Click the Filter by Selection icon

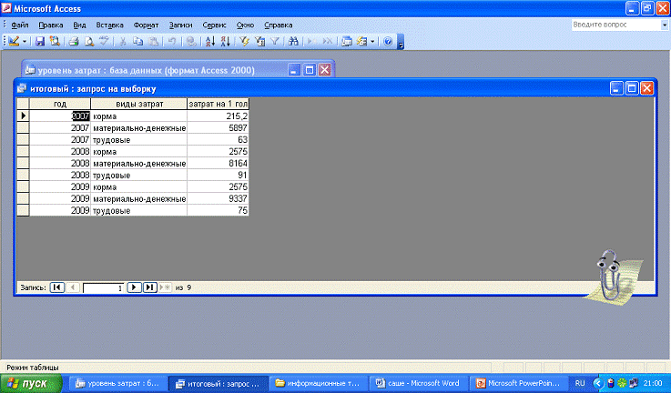tap(244, 42)
